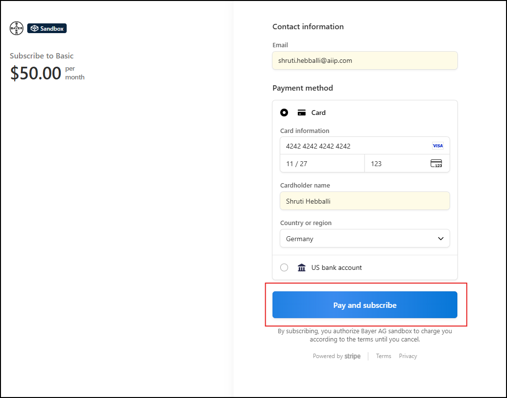The width and height of the screenshot is (507, 398).
Task: Click the US bank account label
Action: tap(336, 267)
